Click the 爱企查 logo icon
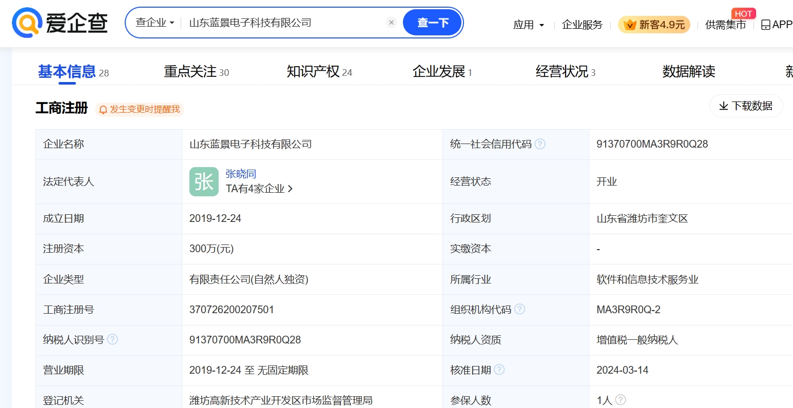This screenshot has height=408, width=793. pyautogui.click(x=27, y=23)
